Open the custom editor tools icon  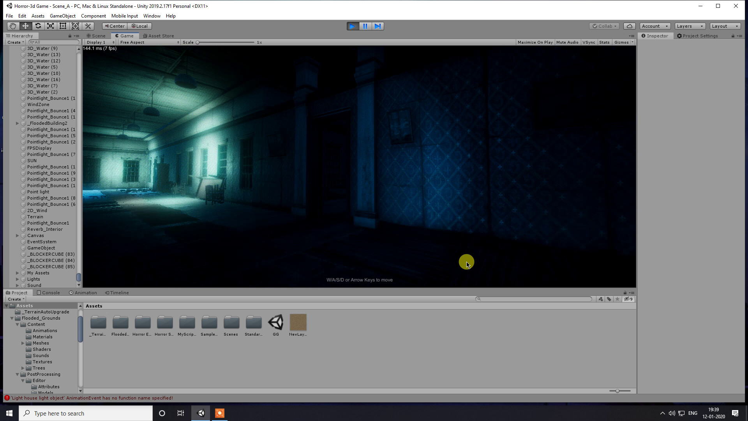click(x=88, y=26)
